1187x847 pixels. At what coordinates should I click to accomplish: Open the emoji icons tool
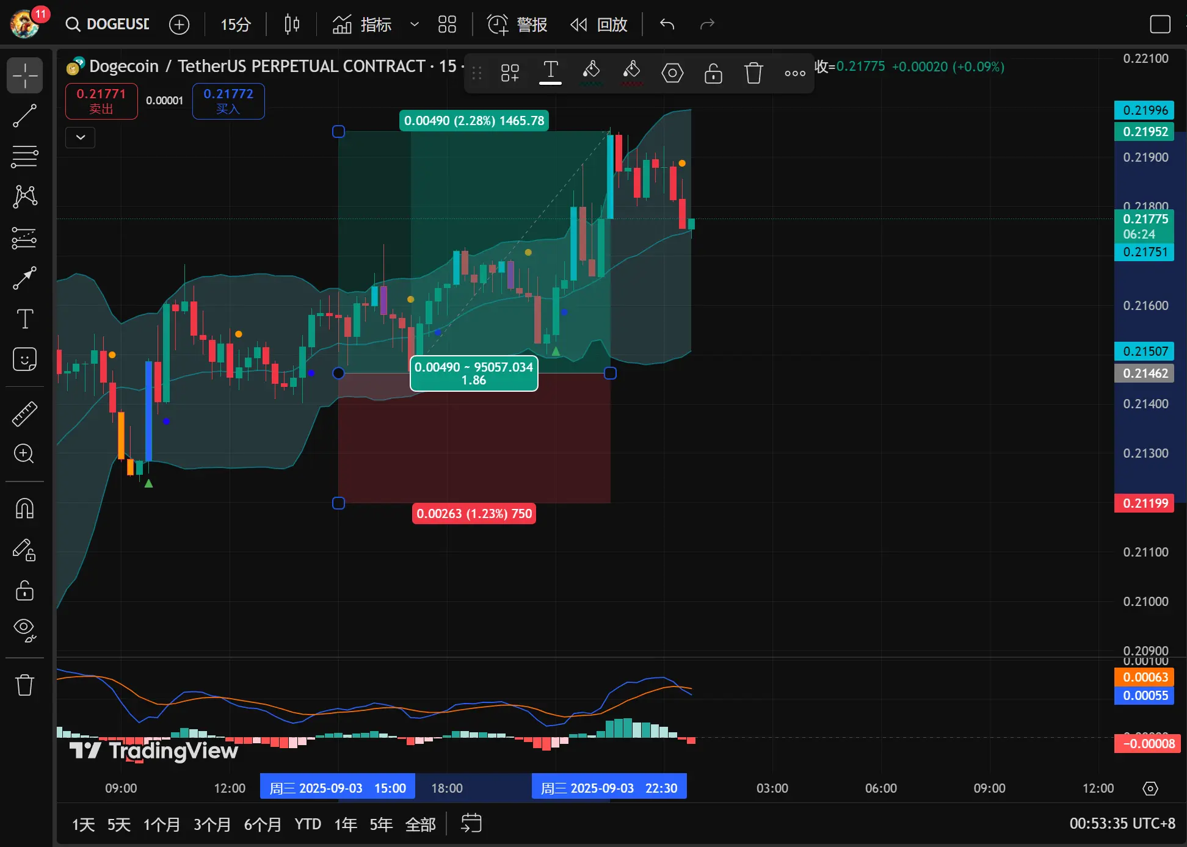[24, 359]
